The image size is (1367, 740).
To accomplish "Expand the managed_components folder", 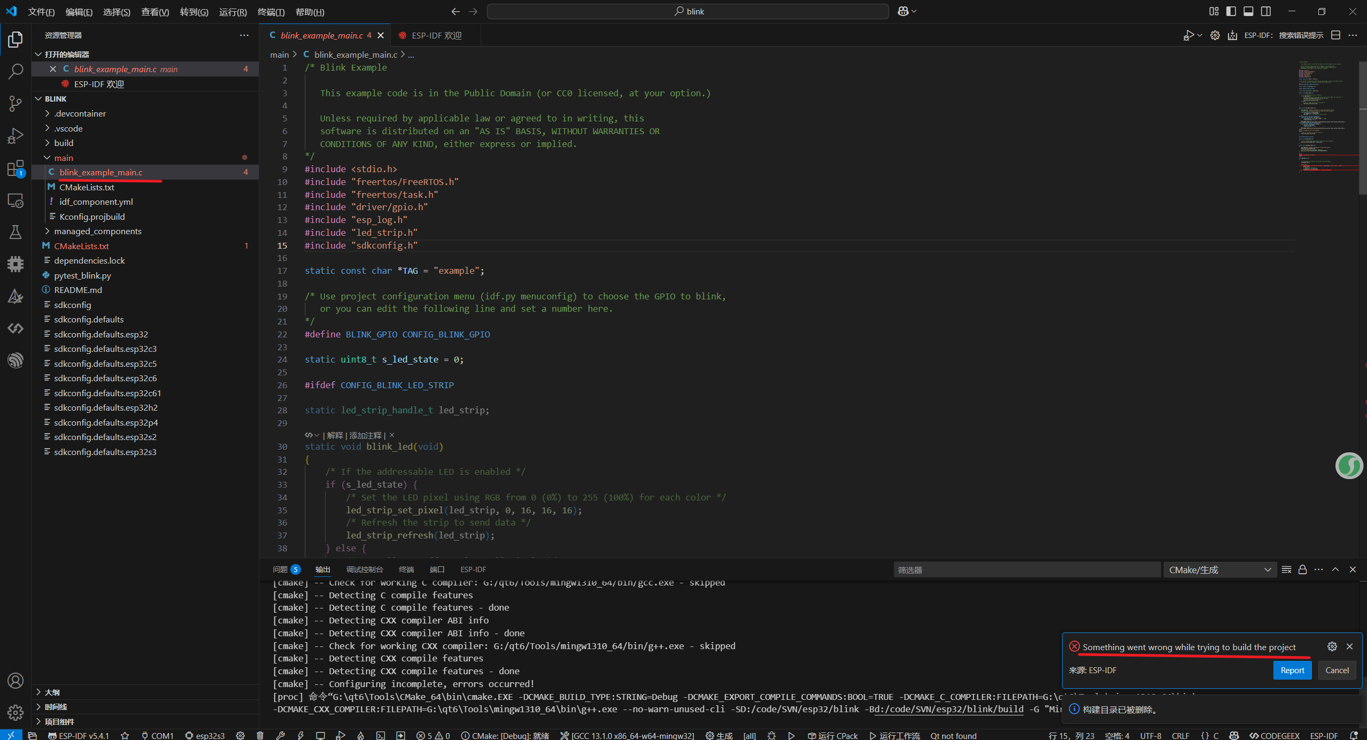I will coord(97,231).
